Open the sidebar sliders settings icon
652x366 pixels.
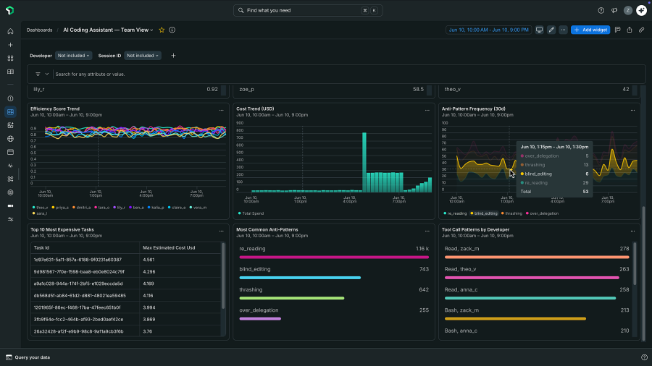coord(10,219)
